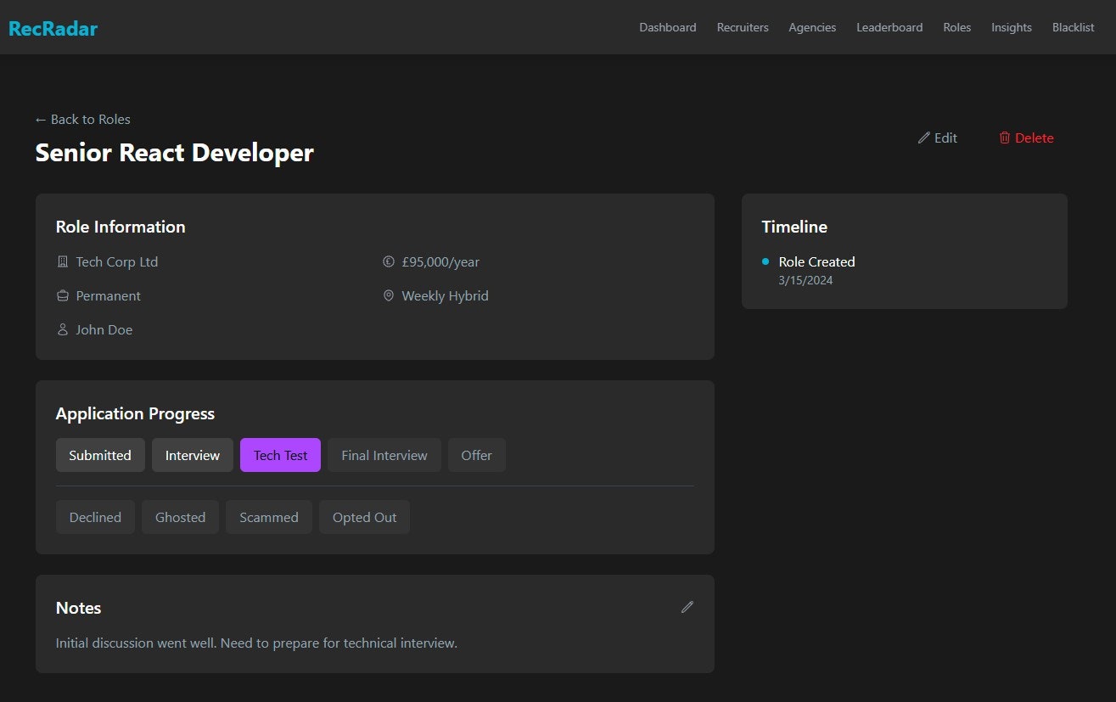The image size is (1116, 702).
Task: Click the Application Progress heading
Action: [135, 414]
